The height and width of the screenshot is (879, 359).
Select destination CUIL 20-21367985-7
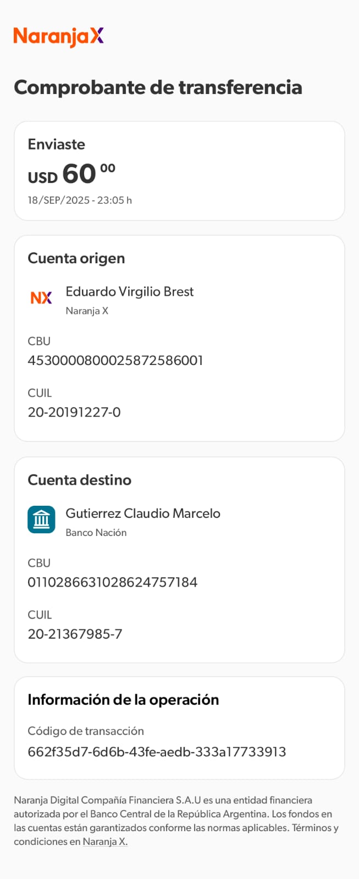[x=75, y=634]
